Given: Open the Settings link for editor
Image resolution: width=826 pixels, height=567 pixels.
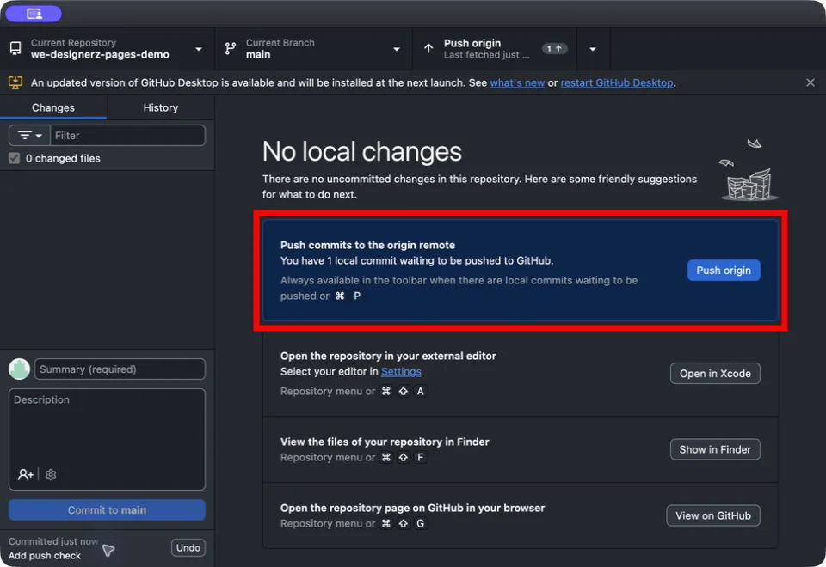Looking at the screenshot, I should point(401,371).
